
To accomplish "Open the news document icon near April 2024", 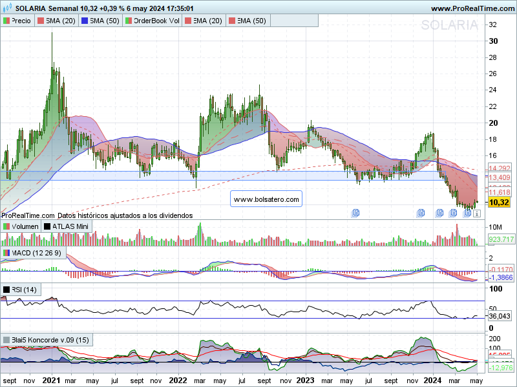I will click(x=467, y=213).
